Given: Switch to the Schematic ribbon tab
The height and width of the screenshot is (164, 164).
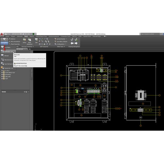Looking at the screenshot, I should tap(20, 36).
